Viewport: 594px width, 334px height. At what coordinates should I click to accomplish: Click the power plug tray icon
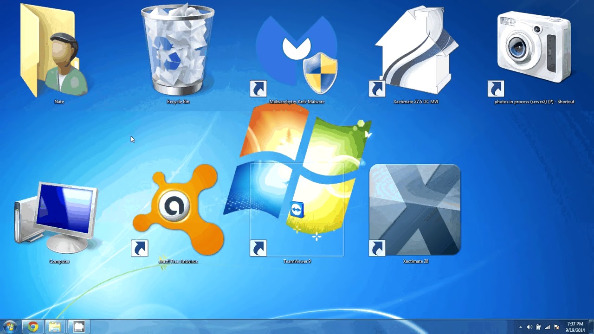click(x=538, y=327)
